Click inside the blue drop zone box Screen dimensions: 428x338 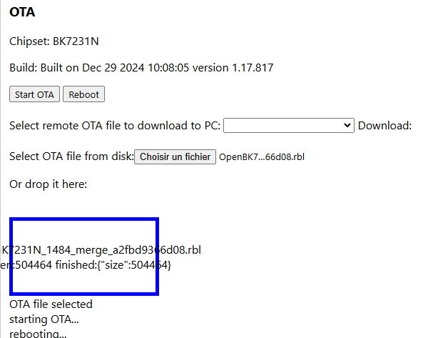click(x=84, y=257)
